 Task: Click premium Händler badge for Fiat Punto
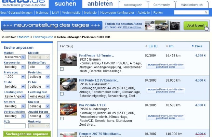tap(165, 90)
